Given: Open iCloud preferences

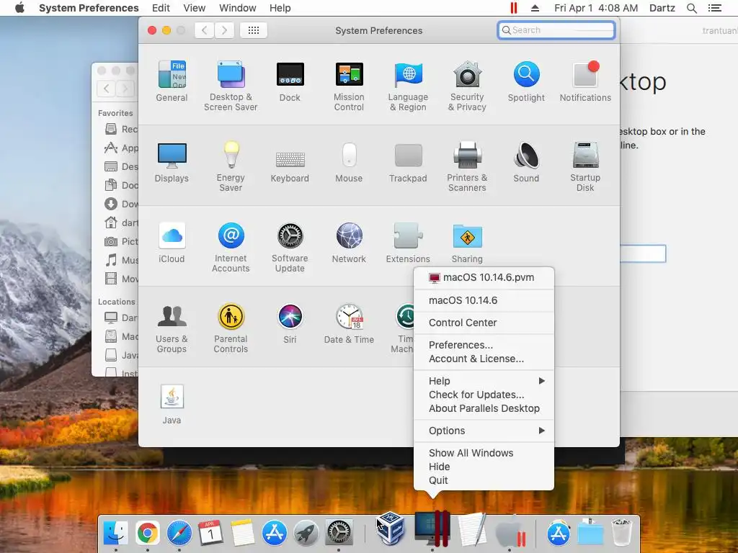Looking at the screenshot, I should coord(172,243).
